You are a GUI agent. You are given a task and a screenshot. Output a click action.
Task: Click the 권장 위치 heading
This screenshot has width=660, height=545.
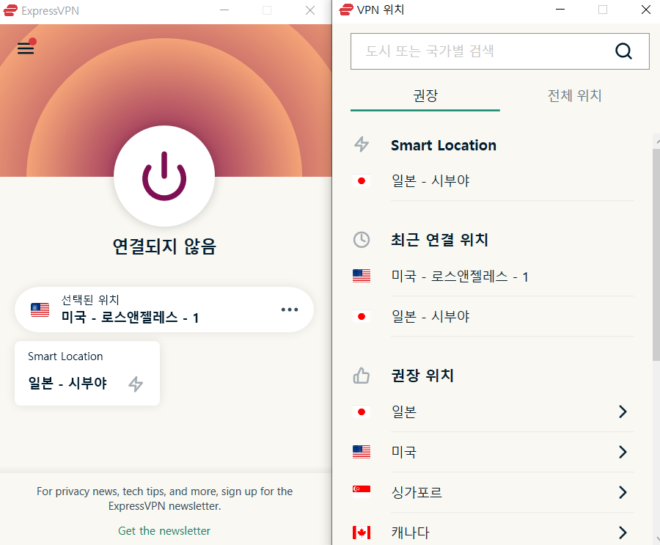(422, 376)
